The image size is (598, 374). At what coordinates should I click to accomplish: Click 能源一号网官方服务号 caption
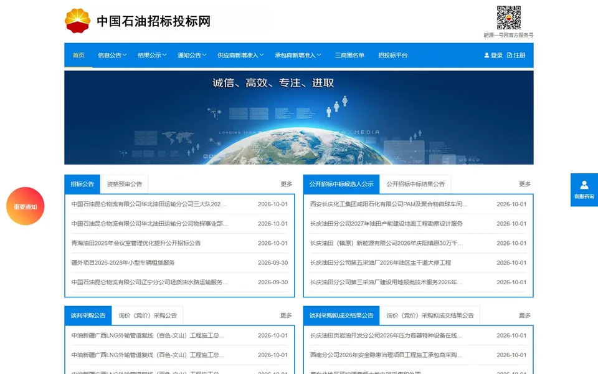coord(508,35)
